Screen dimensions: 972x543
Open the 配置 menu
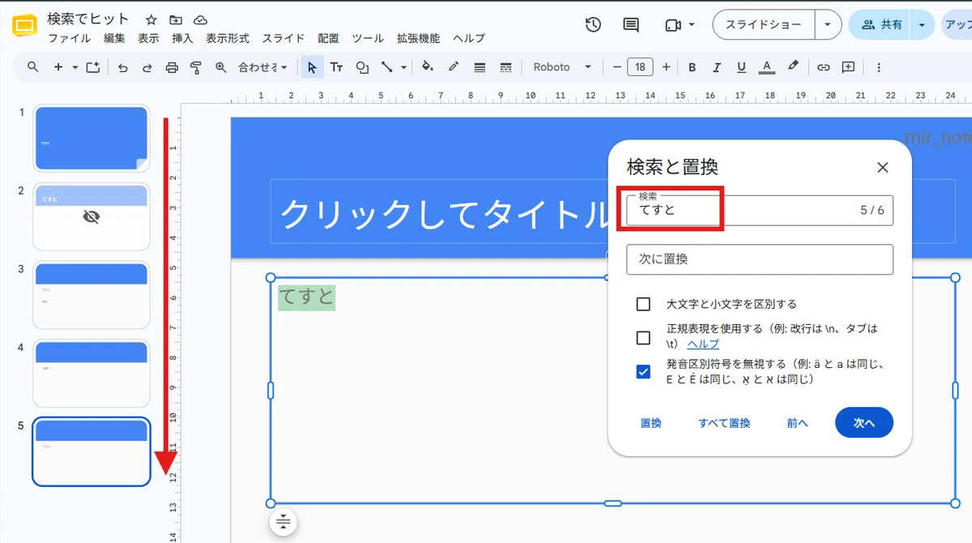[x=328, y=38]
